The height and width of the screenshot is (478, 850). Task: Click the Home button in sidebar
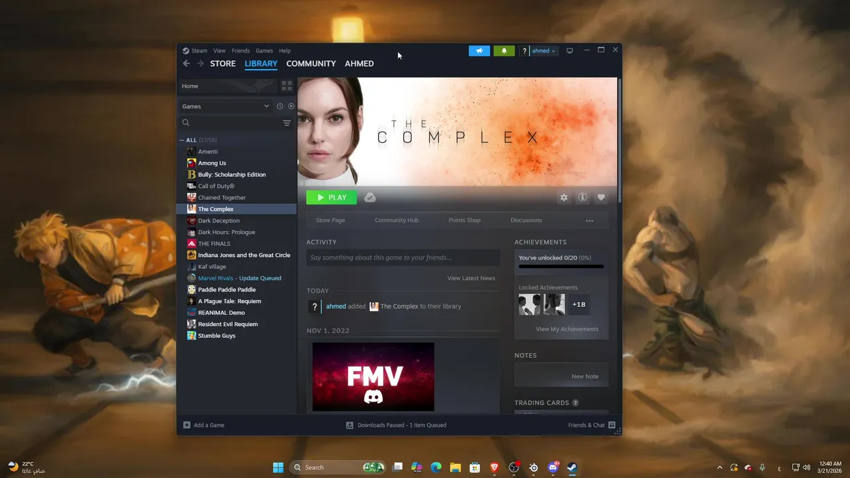click(x=226, y=86)
